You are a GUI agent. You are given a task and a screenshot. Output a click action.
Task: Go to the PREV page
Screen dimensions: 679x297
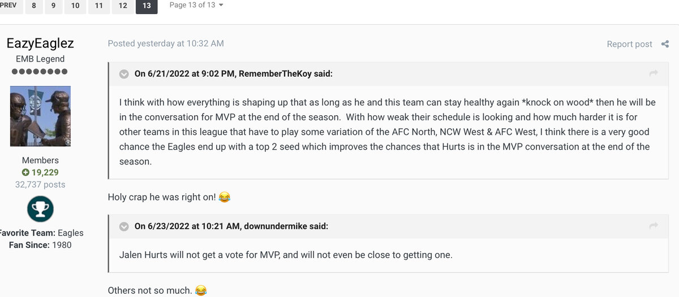point(8,6)
